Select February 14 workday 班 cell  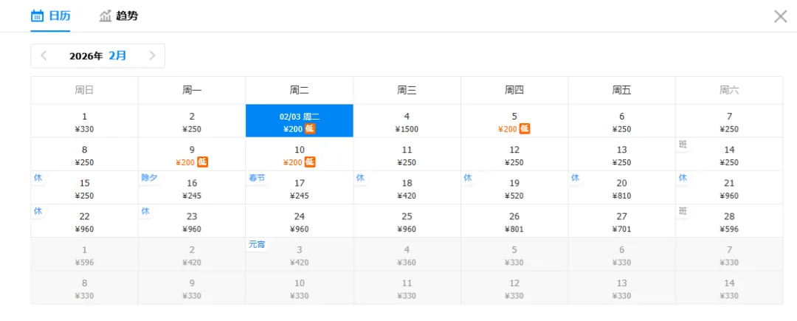[x=729, y=154]
